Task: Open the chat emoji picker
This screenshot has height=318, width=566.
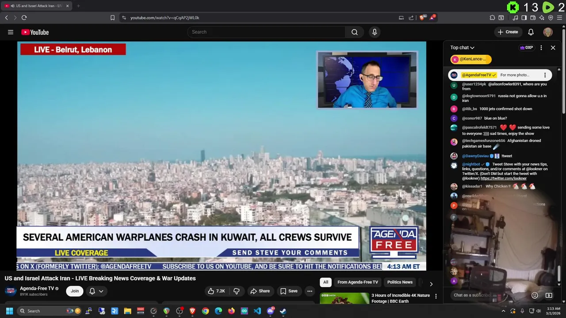Action: (535, 295)
